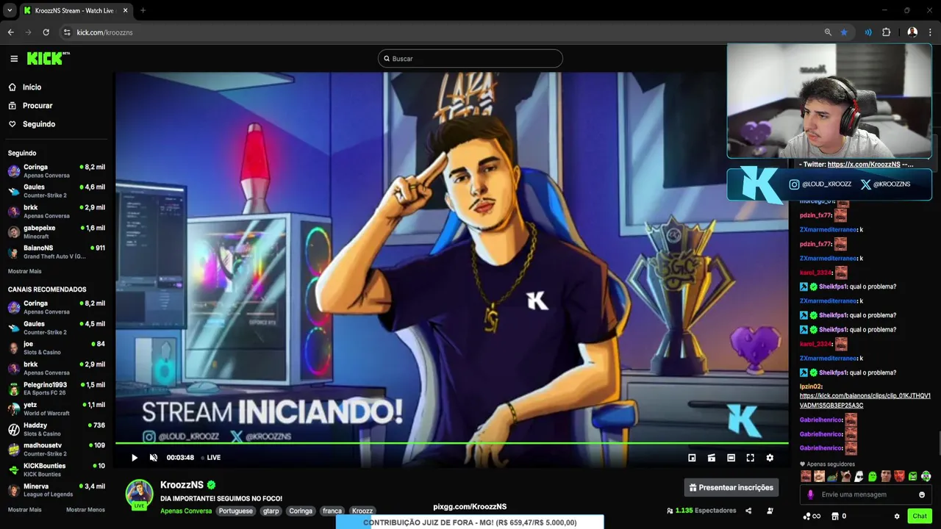Screen dimensions: 941x529
Task: Click the share stream icon
Action: [748, 511]
